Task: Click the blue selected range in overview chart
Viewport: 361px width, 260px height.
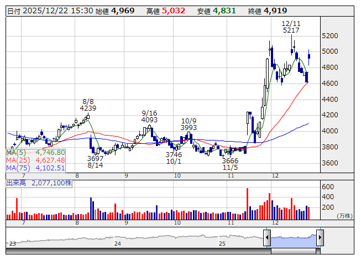Action: 293,238
